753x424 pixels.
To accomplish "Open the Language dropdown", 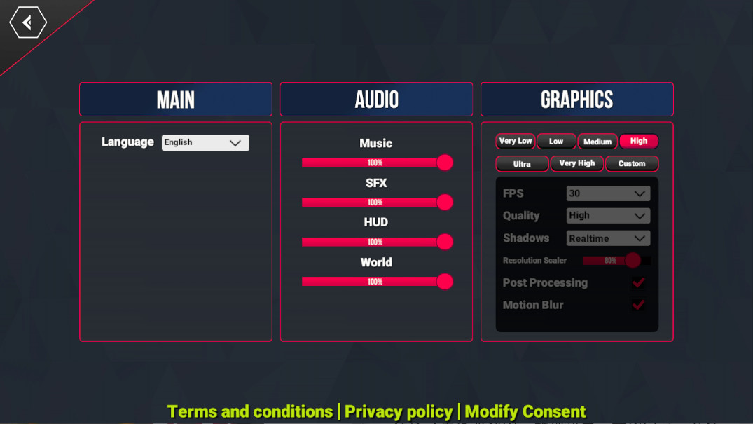I will coord(205,142).
